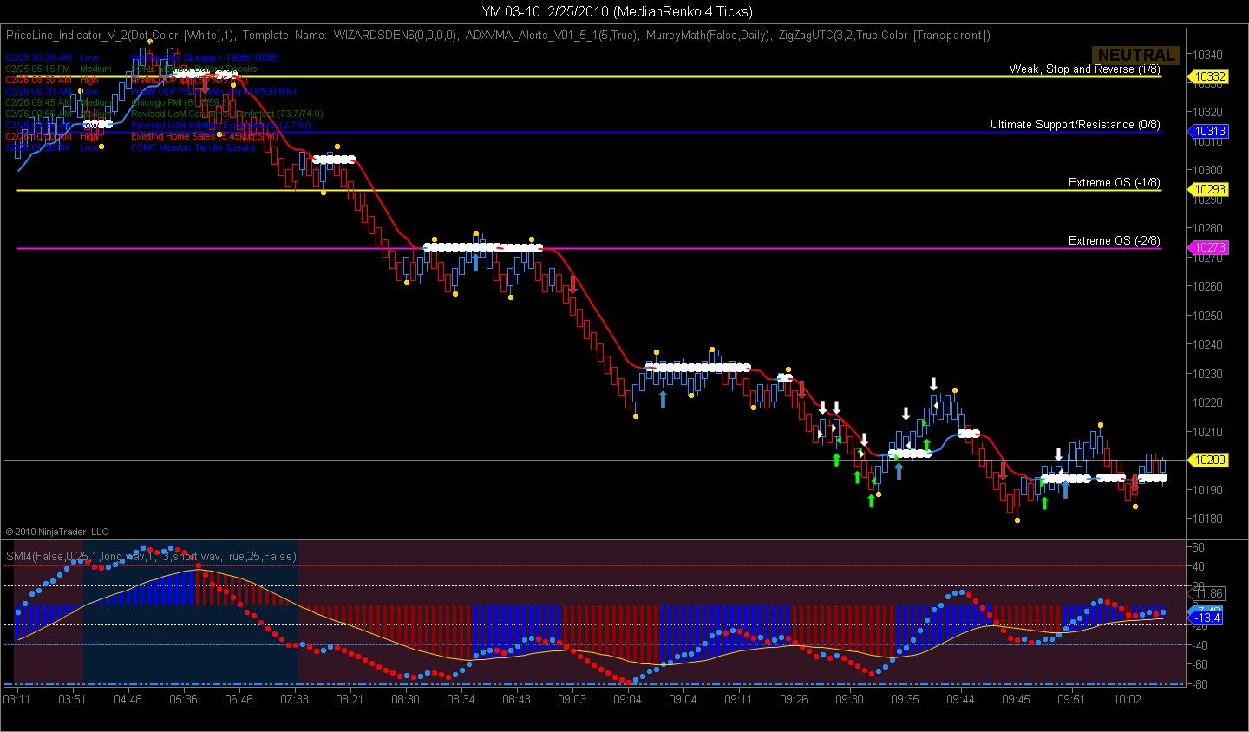The image size is (1249, 732).
Task: Click the 10340 price axis label
Action: 1209,54
